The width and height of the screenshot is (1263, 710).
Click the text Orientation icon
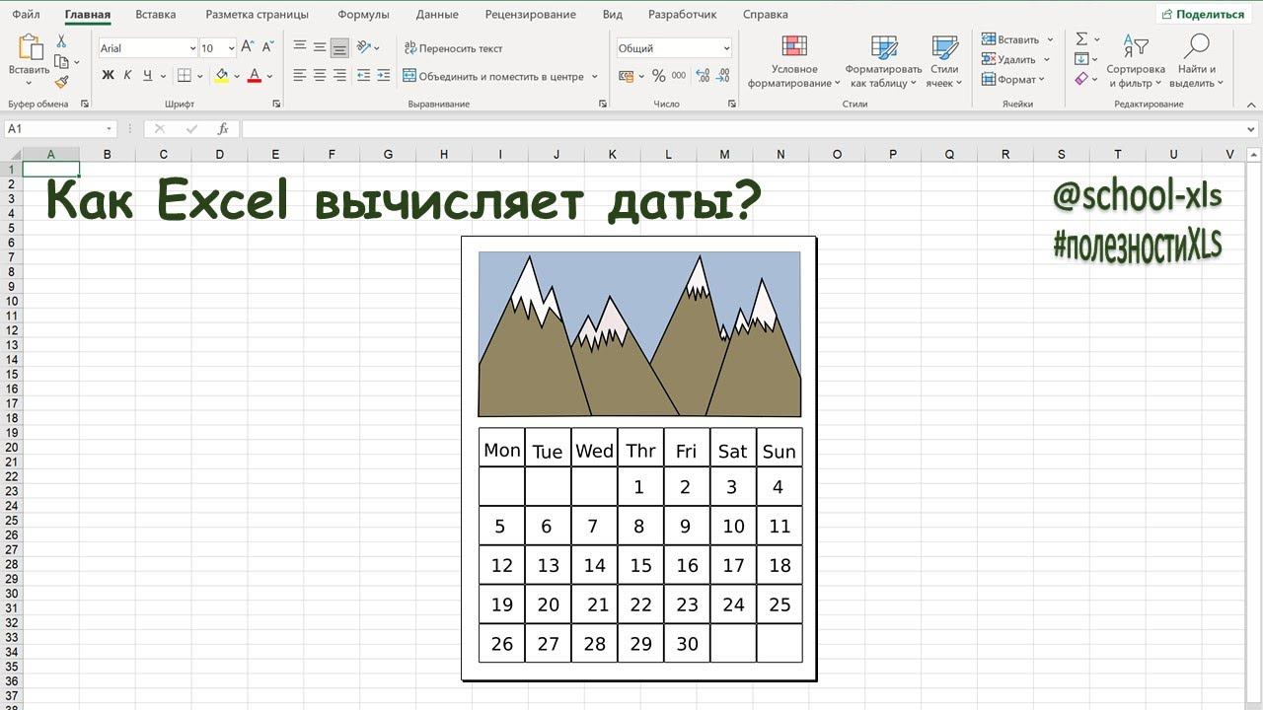pyautogui.click(x=364, y=47)
